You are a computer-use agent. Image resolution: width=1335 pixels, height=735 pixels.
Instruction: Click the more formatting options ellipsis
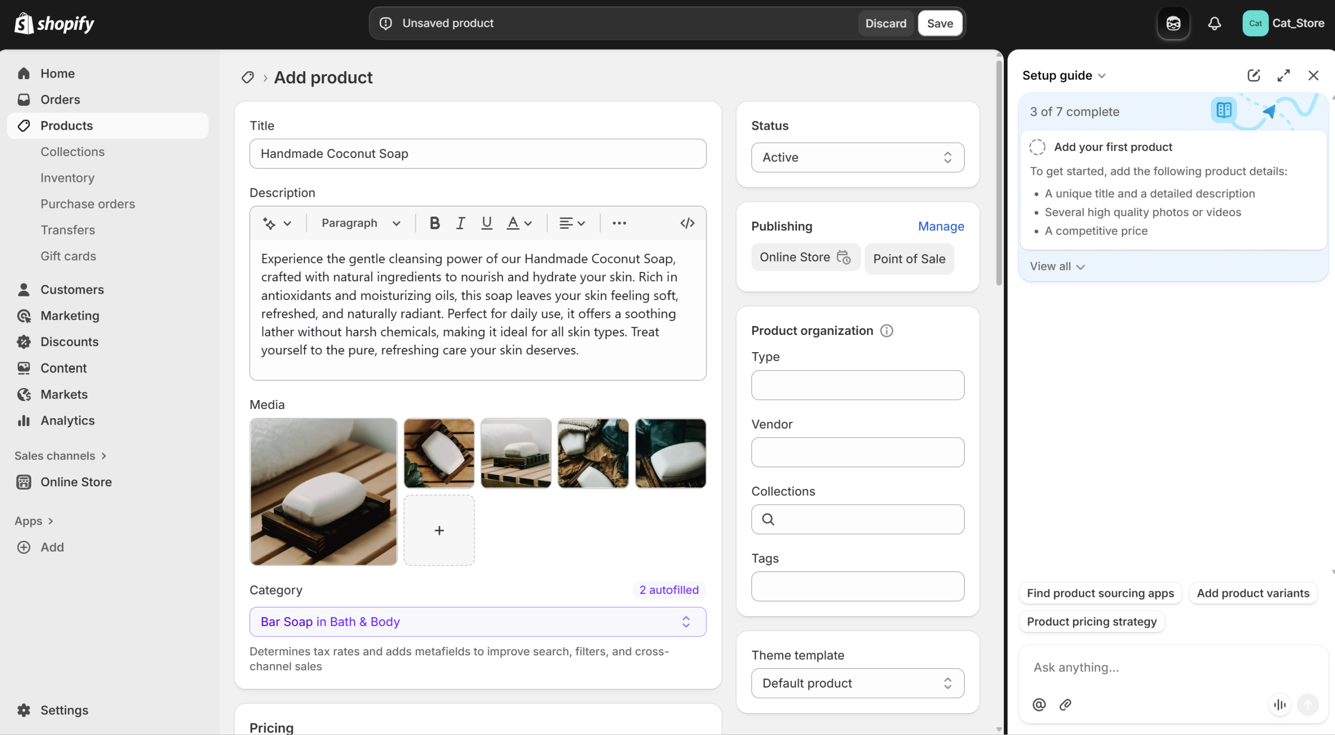(619, 223)
